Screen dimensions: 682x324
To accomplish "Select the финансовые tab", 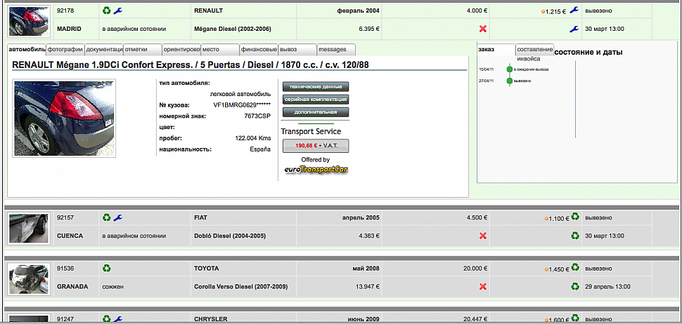I will tap(259, 50).
